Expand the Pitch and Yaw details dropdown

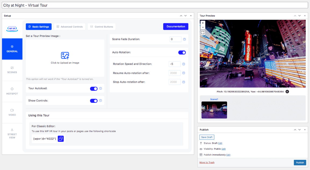(287, 91)
